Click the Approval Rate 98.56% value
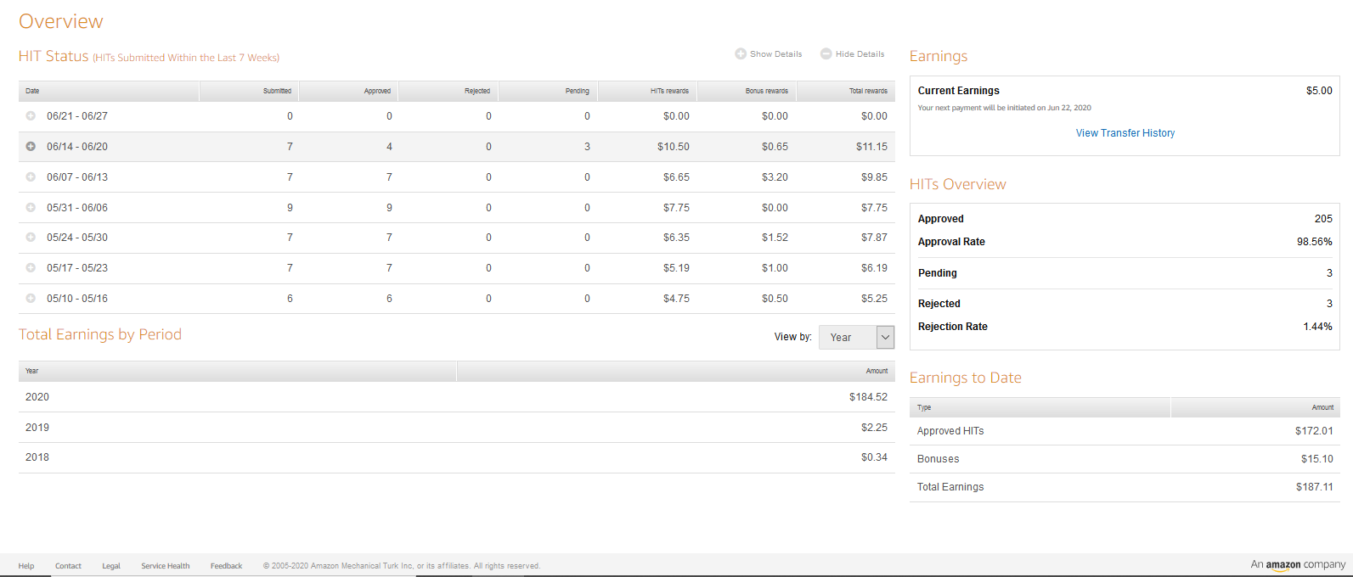Screen dimensions: 1353x577 tap(1315, 242)
